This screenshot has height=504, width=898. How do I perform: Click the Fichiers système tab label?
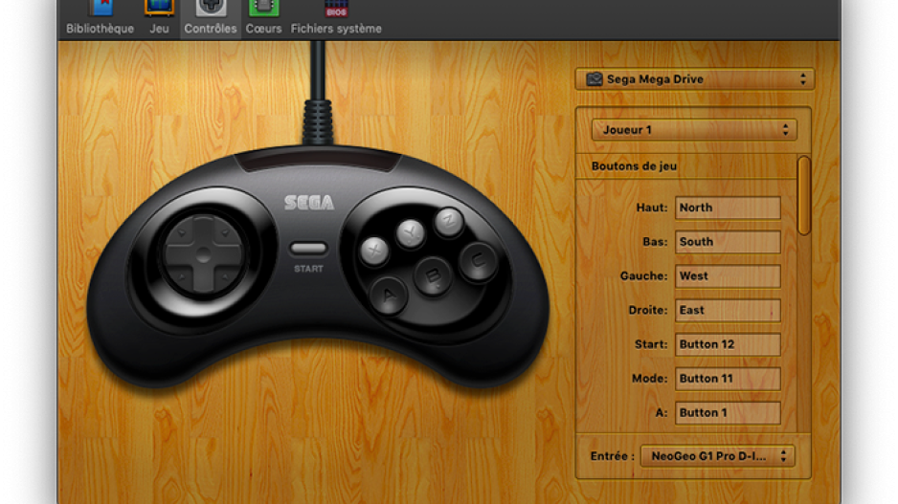point(336,29)
